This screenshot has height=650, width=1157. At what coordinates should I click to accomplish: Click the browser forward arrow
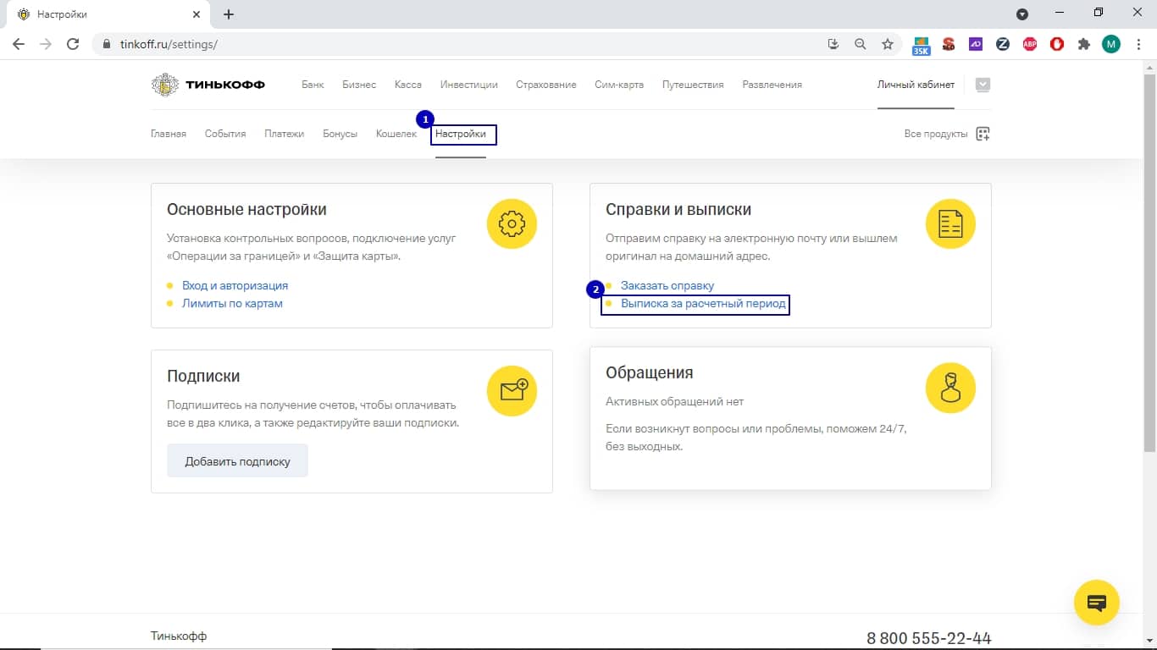(46, 44)
